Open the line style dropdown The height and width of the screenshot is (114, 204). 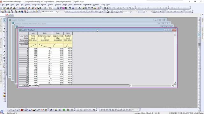point(129,12)
